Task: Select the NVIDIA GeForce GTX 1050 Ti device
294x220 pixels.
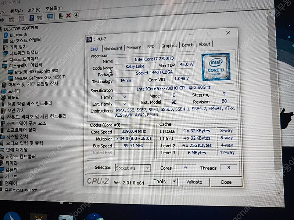Action: 40,78
